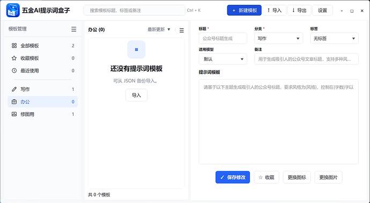Screen dimensions: 370x203
Task: Maximize the application window
Action: pos(352,11)
